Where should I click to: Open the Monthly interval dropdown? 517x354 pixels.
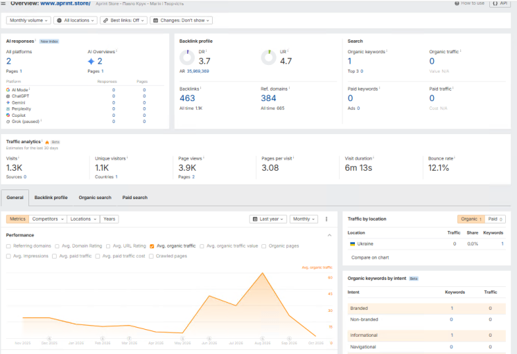(304, 219)
